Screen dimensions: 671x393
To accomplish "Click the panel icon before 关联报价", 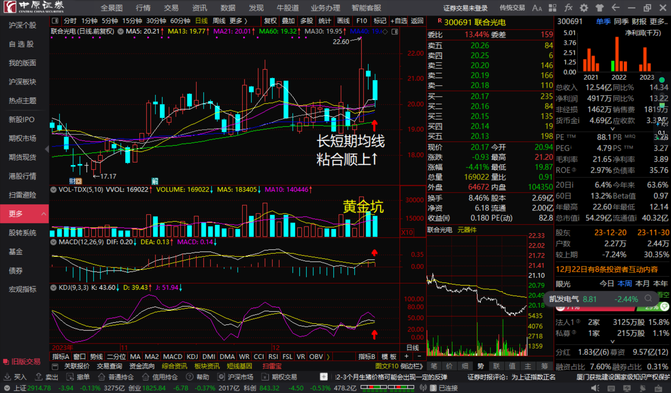I will [55, 366].
